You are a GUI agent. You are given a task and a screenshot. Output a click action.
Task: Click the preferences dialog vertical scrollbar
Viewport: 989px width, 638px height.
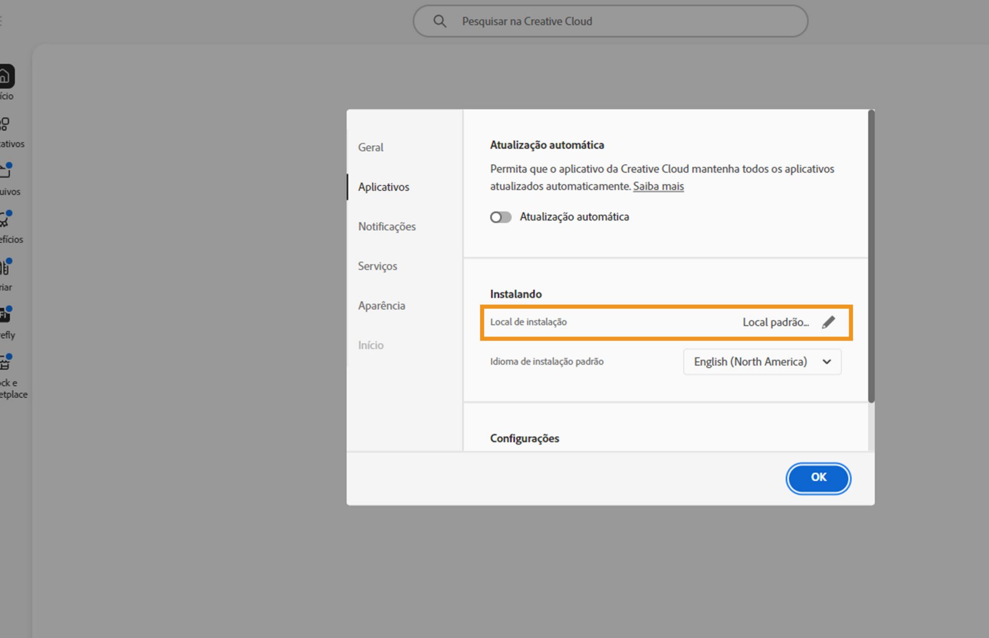pyautogui.click(x=871, y=257)
